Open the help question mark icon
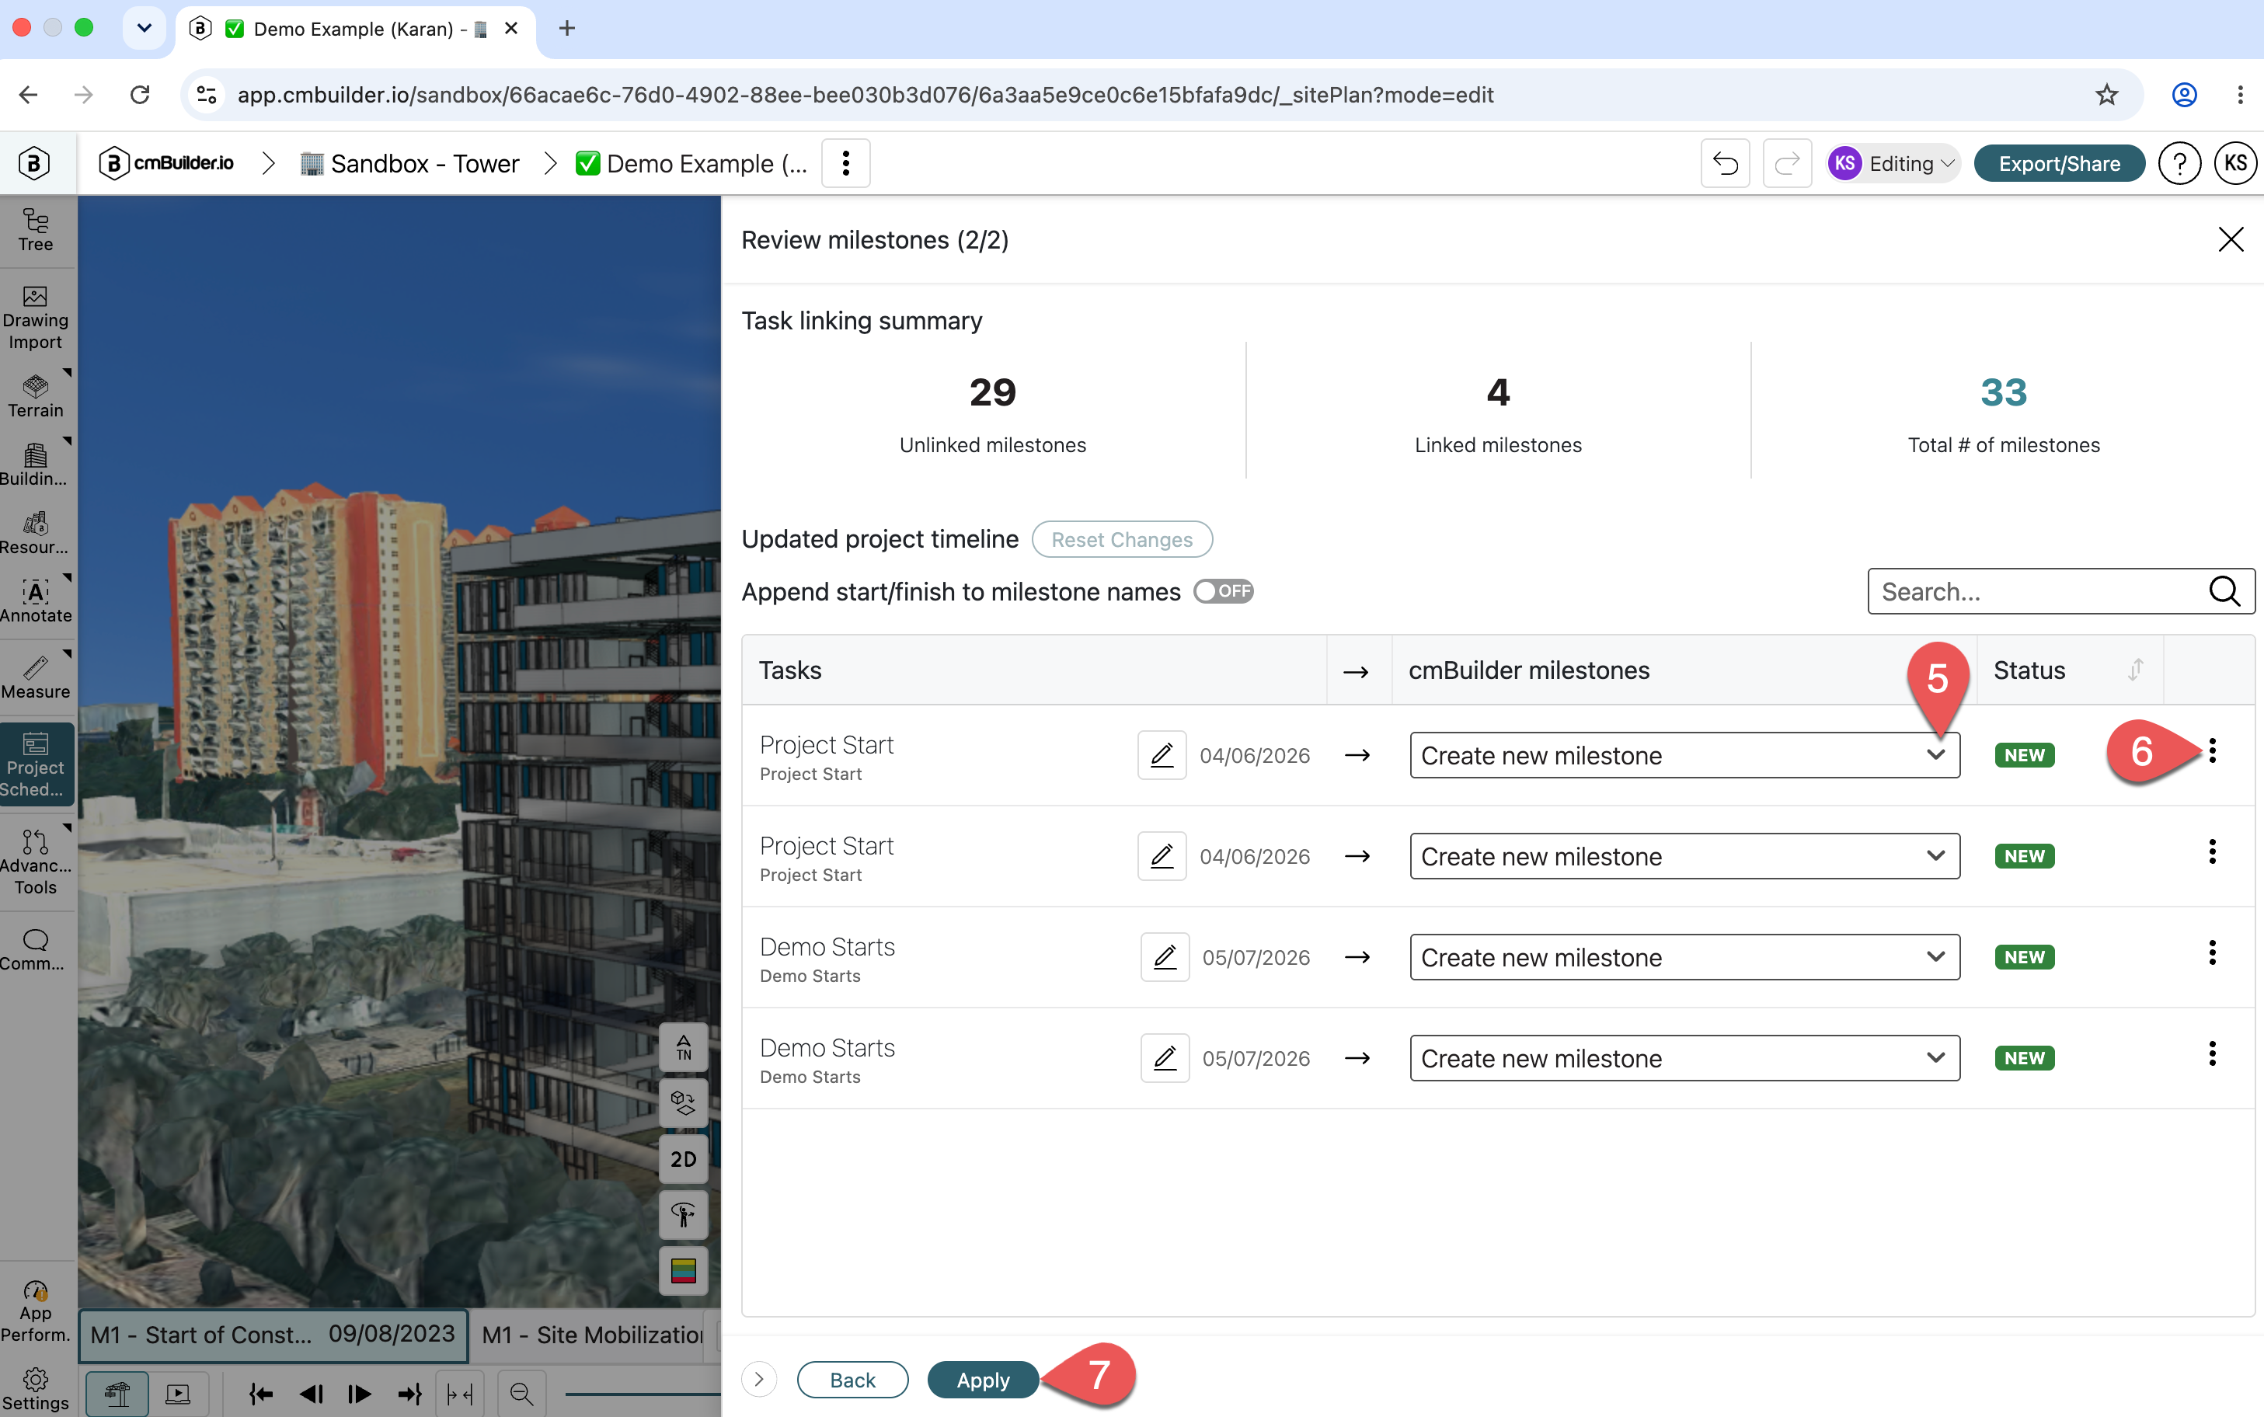Viewport: 2264px width, 1417px height. (x=2179, y=163)
